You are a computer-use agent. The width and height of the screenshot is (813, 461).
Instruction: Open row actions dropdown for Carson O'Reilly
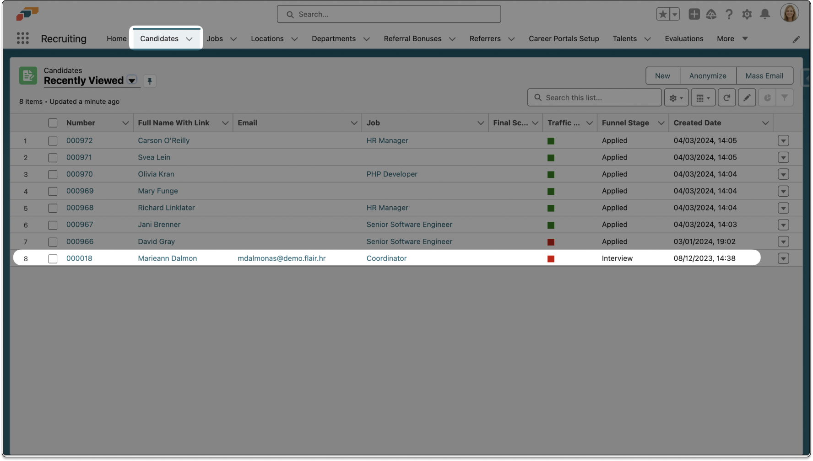click(783, 141)
